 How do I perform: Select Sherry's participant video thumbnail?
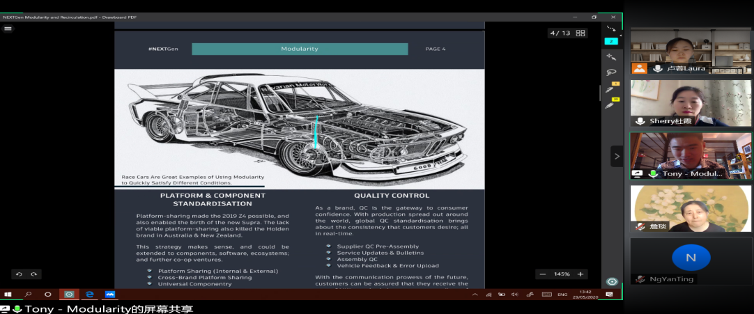(691, 103)
